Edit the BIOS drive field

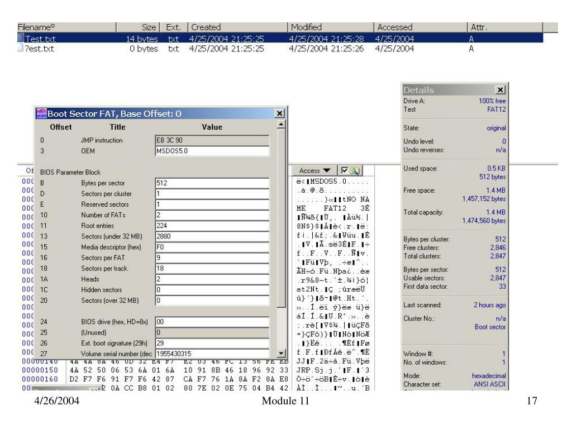212,322
